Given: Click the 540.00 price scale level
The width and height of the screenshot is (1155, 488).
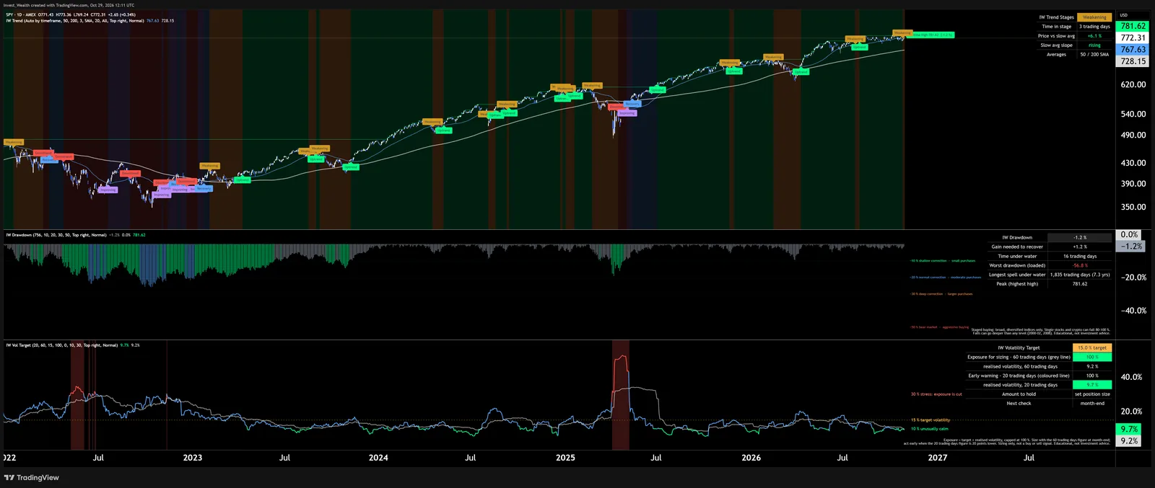Looking at the screenshot, I should click(x=1133, y=114).
